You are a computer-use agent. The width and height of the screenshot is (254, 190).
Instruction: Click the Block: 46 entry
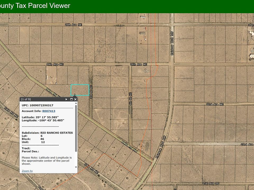33,139
